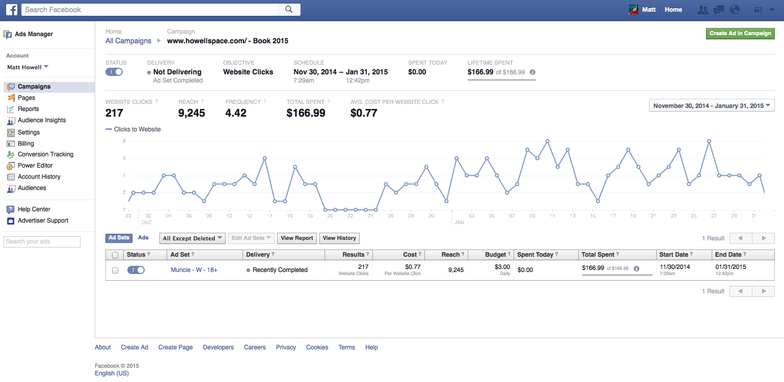The height and width of the screenshot is (382, 784).
Task: Open the Create Page footer link
Action: click(176, 347)
